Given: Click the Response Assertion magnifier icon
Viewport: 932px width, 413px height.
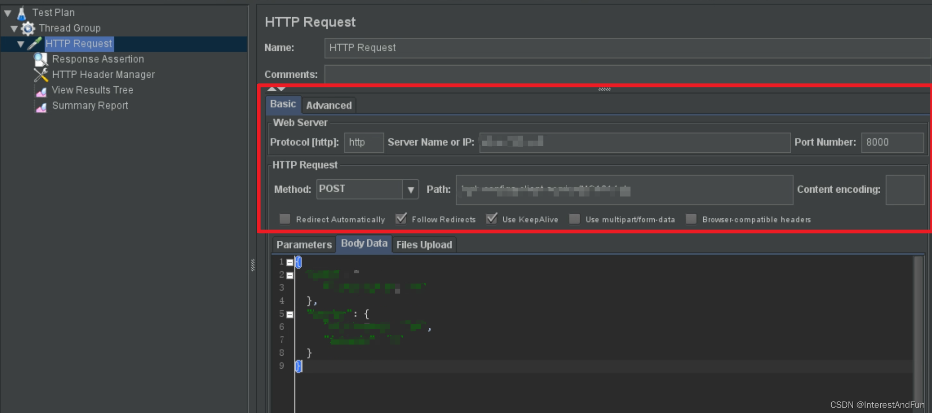Looking at the screenshot, I should (x=41, y=59).
